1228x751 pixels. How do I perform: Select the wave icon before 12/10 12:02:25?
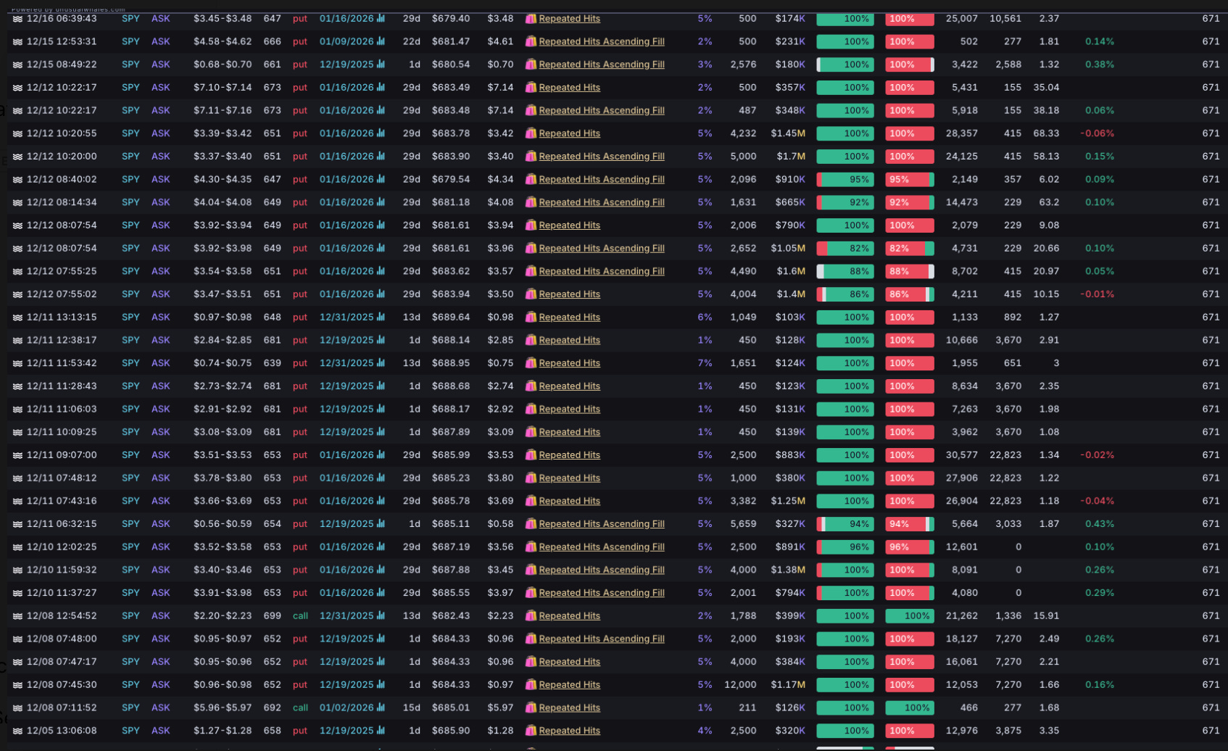tap(17, 547)
